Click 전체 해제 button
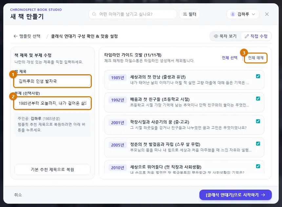Viewport: 282px width, 207px height. tap(256, 58)
